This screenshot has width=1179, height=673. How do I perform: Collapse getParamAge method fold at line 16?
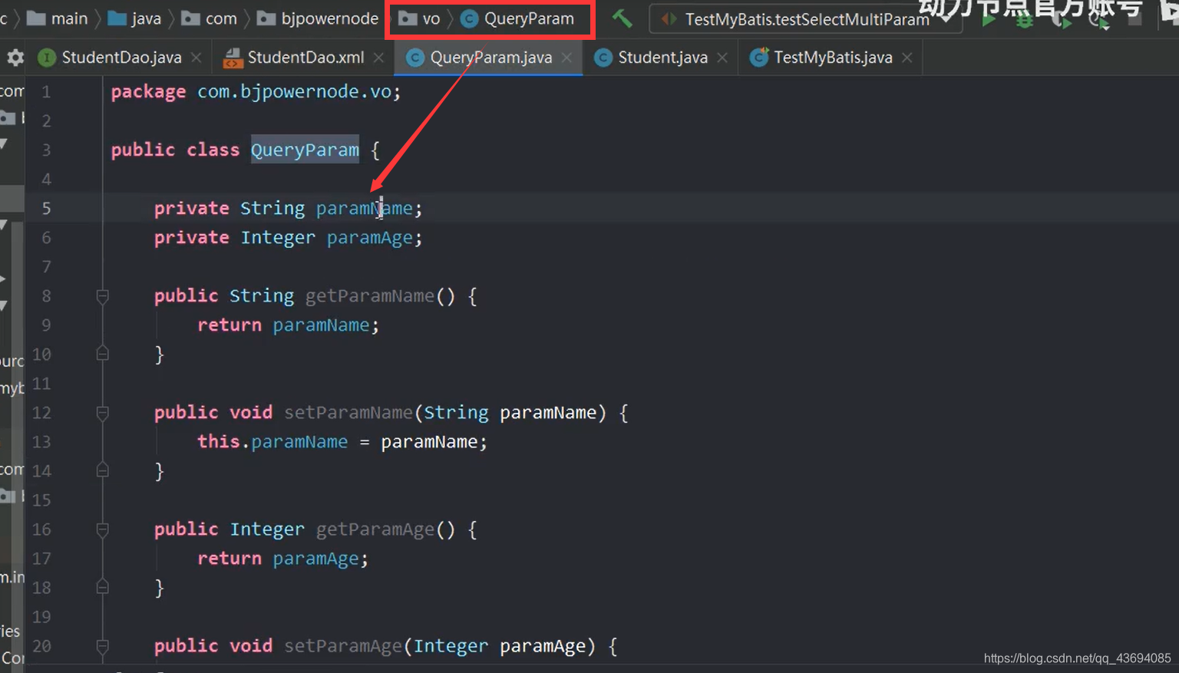pos(102,529)
